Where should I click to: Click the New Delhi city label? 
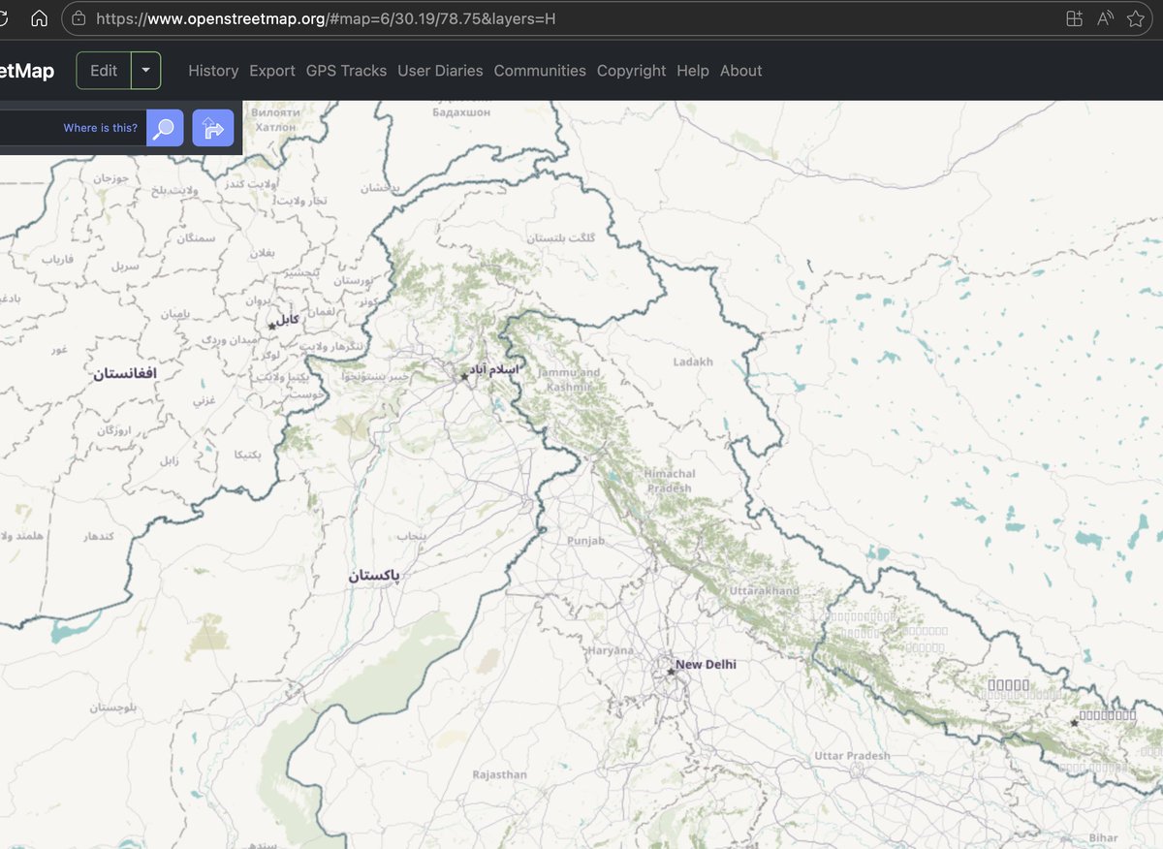pos(706,665)
